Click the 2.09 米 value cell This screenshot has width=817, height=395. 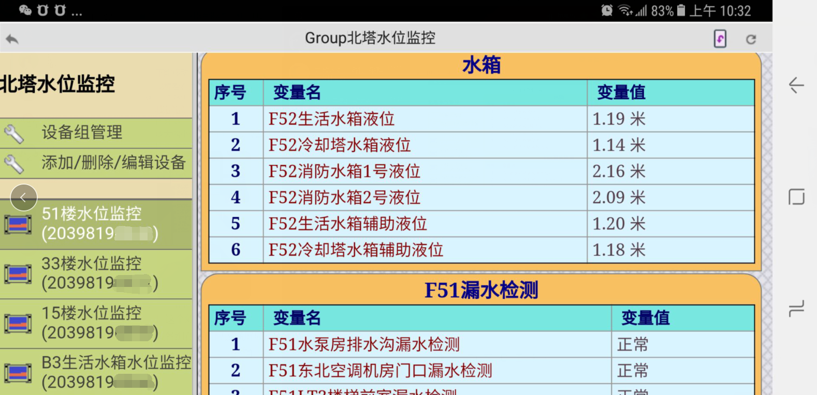619,197
